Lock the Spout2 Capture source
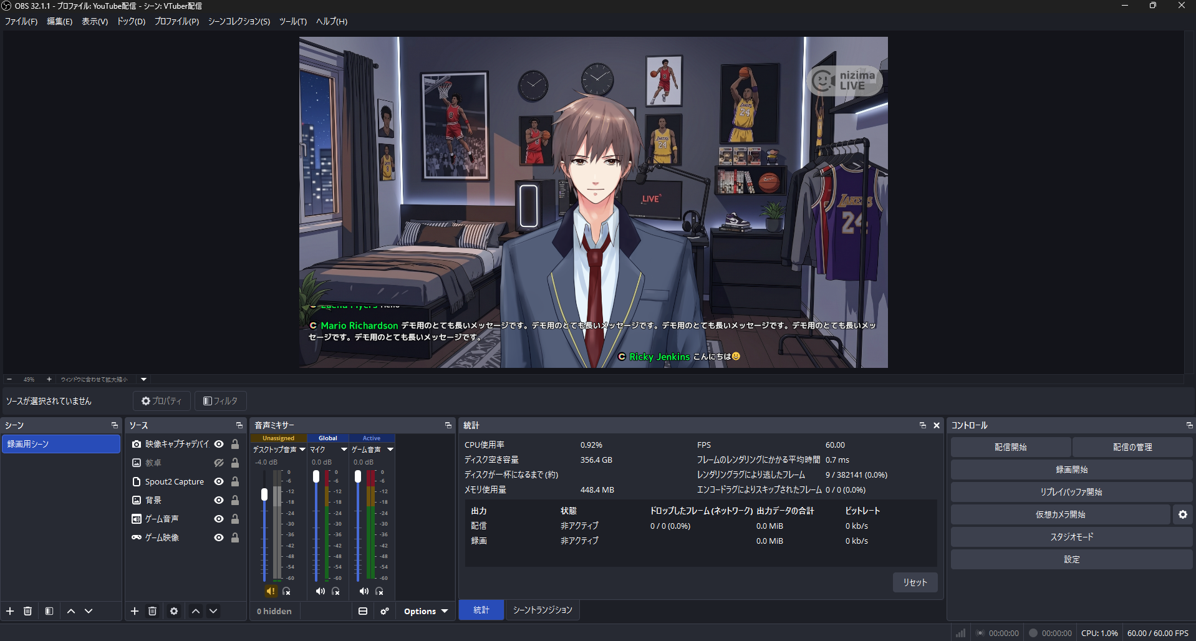The width and height of the screenshot is (1196, 641). (x=235, y=481)
